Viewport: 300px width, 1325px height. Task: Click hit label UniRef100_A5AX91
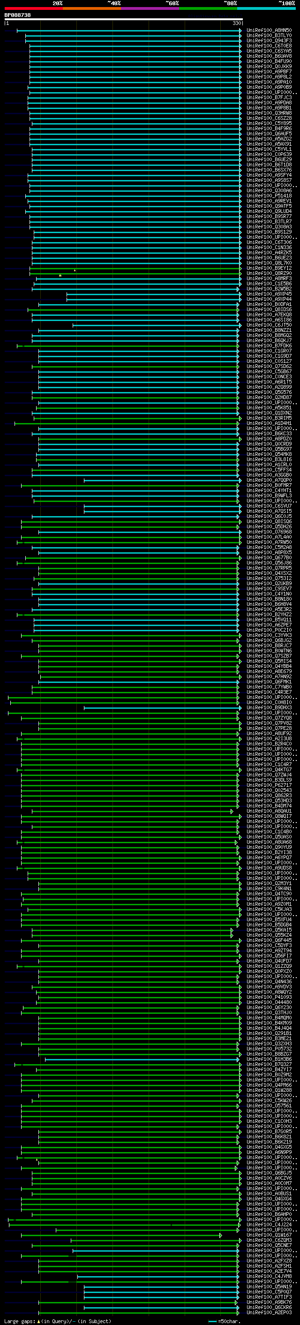(x=269, y=144)
